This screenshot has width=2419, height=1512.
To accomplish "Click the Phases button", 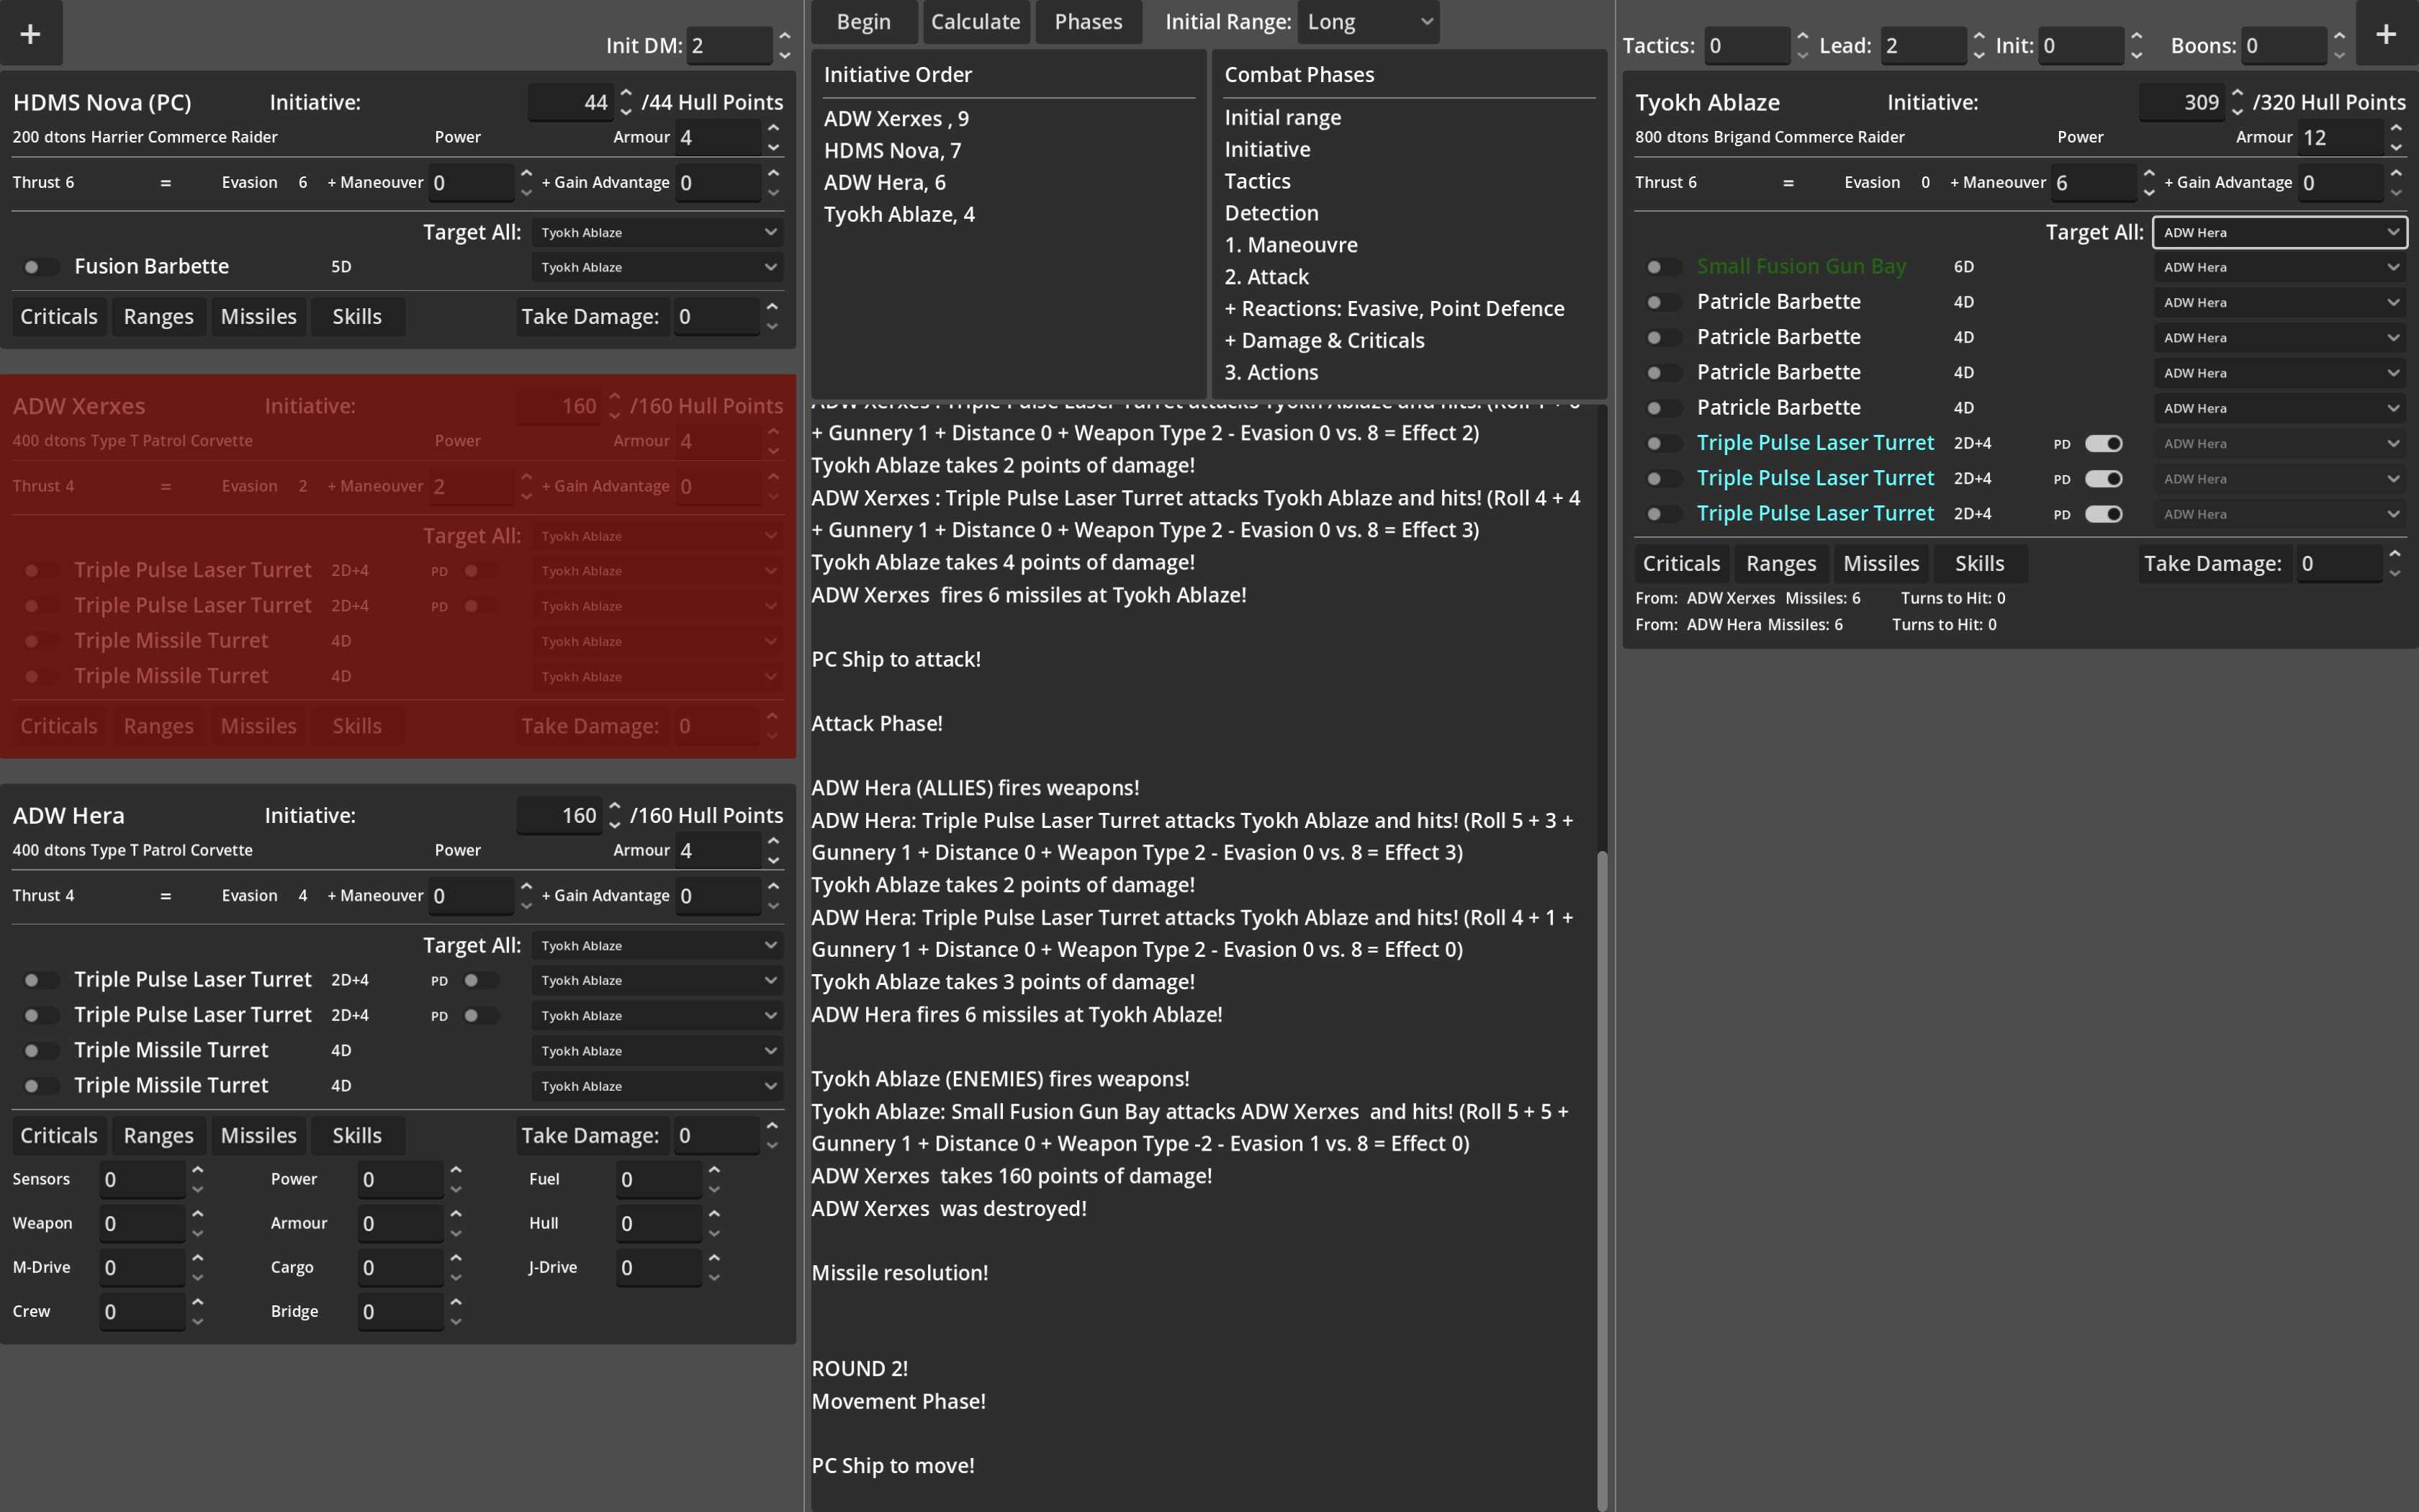I will coord(1089,22).
